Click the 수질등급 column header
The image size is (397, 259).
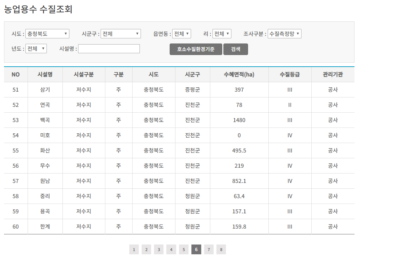tap(290, 75)
